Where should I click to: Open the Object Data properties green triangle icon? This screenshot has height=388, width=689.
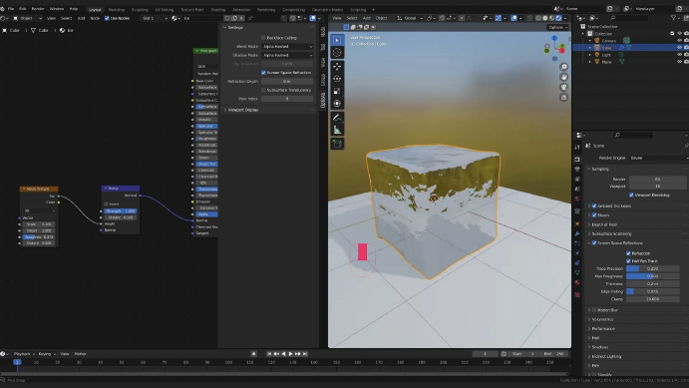[577, 273]
